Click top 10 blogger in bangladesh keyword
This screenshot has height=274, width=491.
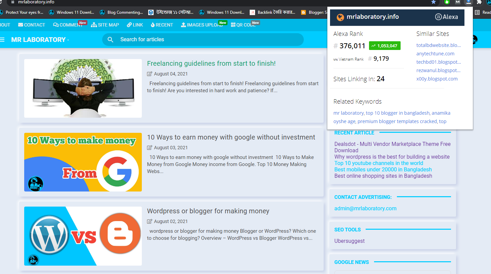(398, 113)
